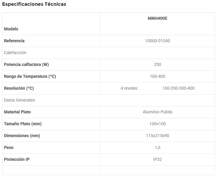Click the Resolución (°C) label
Image resolution: width=220 pixels, height=180 pixels.
[x=19, y=88]
